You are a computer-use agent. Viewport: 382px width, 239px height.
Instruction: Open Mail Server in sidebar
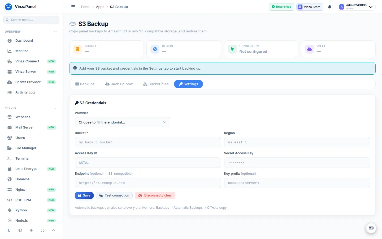[31, 127]
